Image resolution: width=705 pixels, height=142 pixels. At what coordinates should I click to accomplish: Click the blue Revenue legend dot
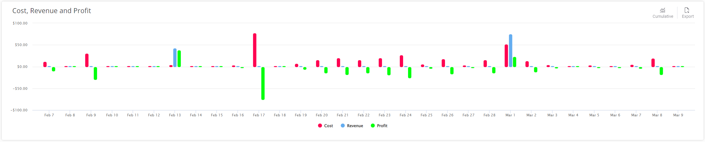pos(343,126)
